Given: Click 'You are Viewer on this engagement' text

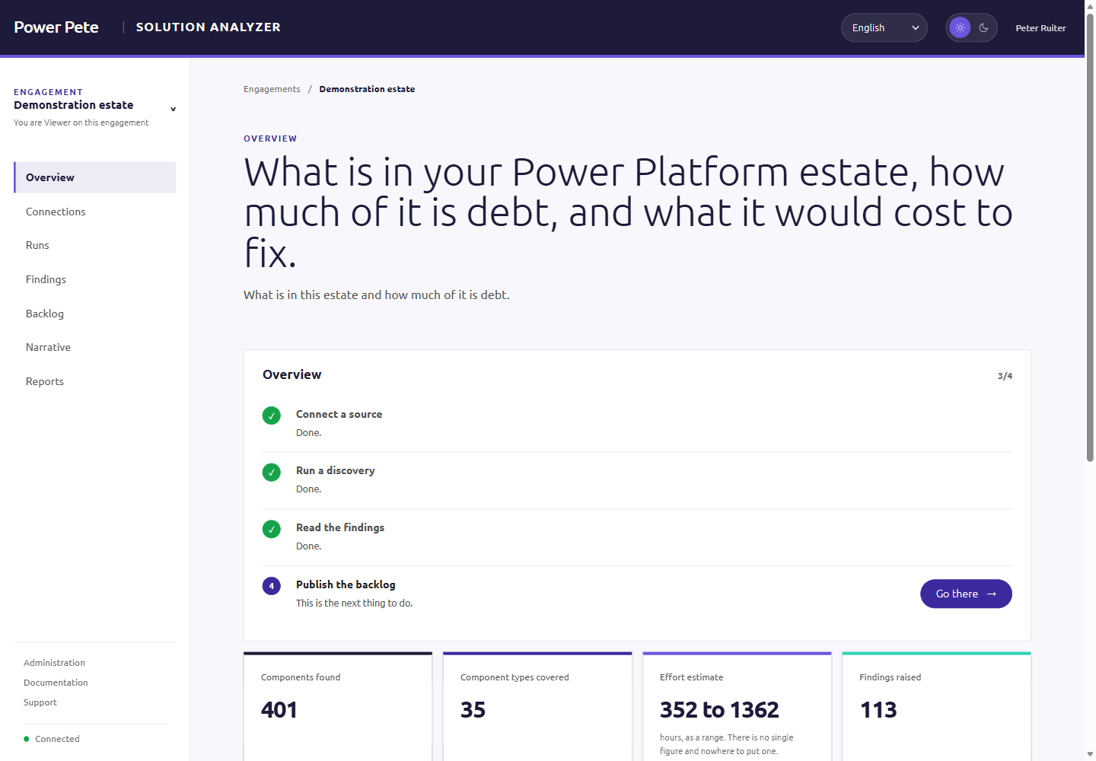Looking at the screenshot, I should pos(81,123).
